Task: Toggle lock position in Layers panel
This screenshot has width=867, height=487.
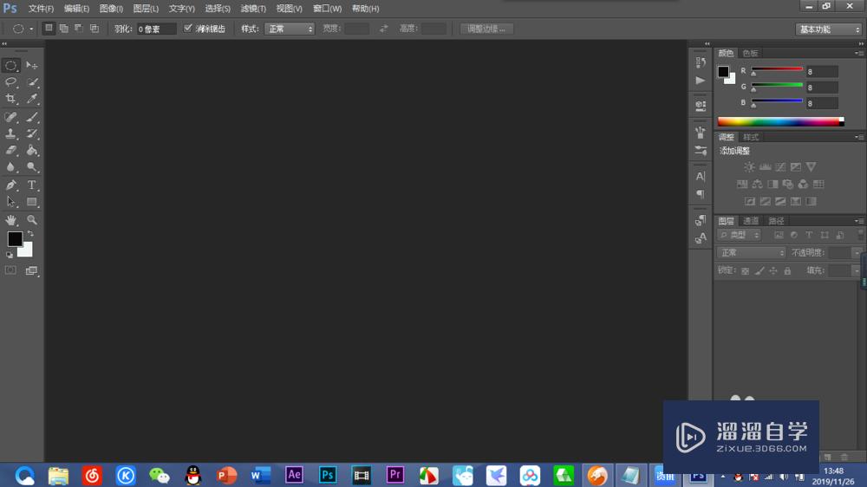Action: 773,271
